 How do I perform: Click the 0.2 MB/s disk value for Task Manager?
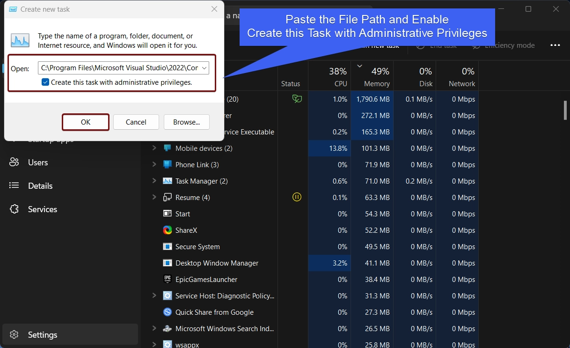pos(419,181)
